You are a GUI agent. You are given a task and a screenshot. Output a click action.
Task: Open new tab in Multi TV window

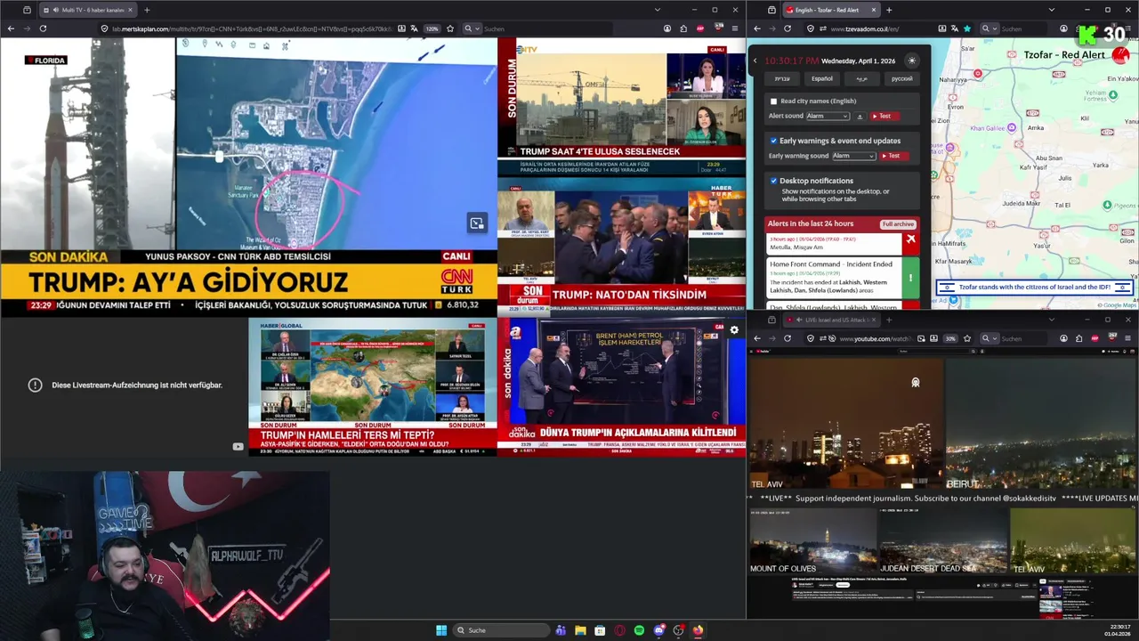pyautogui.click(x=147, y=10)
